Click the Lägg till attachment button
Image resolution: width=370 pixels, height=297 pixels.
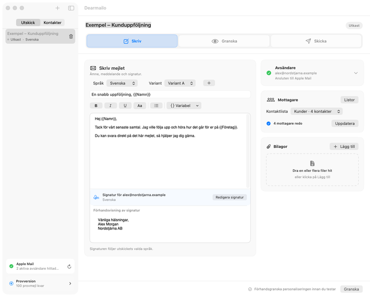click(344, 146)
